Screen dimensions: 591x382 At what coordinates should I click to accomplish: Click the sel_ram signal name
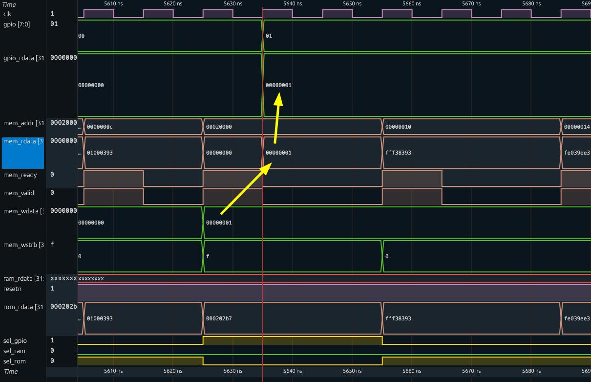click(x=14, y=351)
